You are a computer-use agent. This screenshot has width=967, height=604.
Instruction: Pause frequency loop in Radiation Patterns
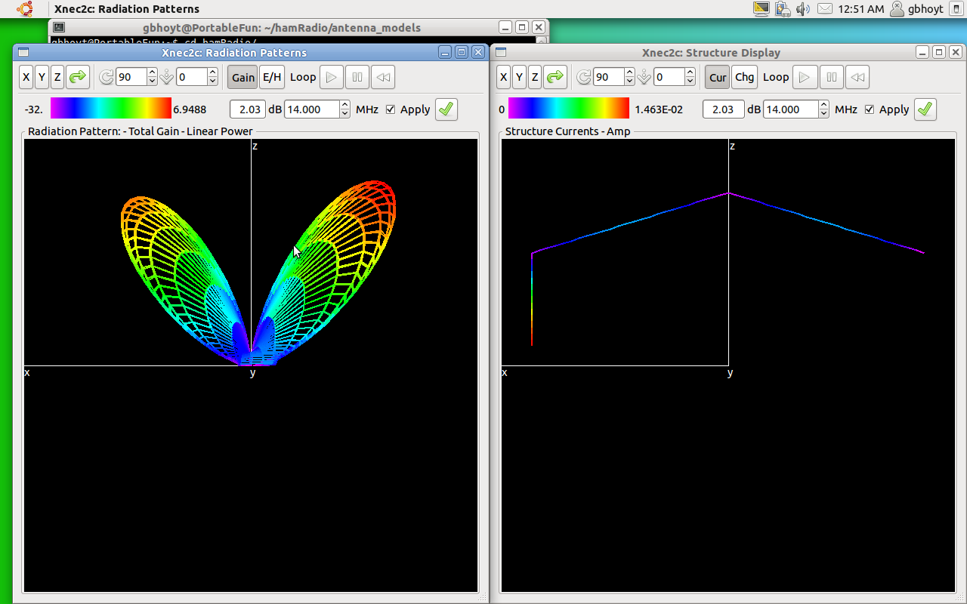pyautogui.click(x=357, y=77)
